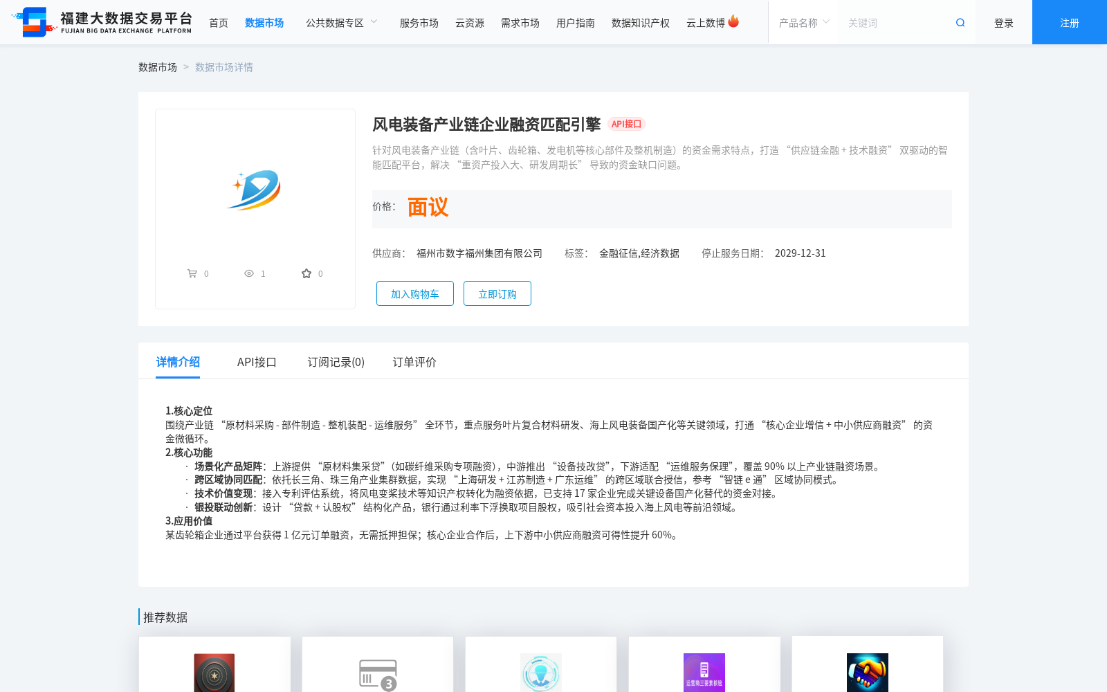Viewport: 1107px width, 692px height.
Task: Open the light bulb recommended item thumbnail
Action: pyautogui.click(x=541, y=673)
